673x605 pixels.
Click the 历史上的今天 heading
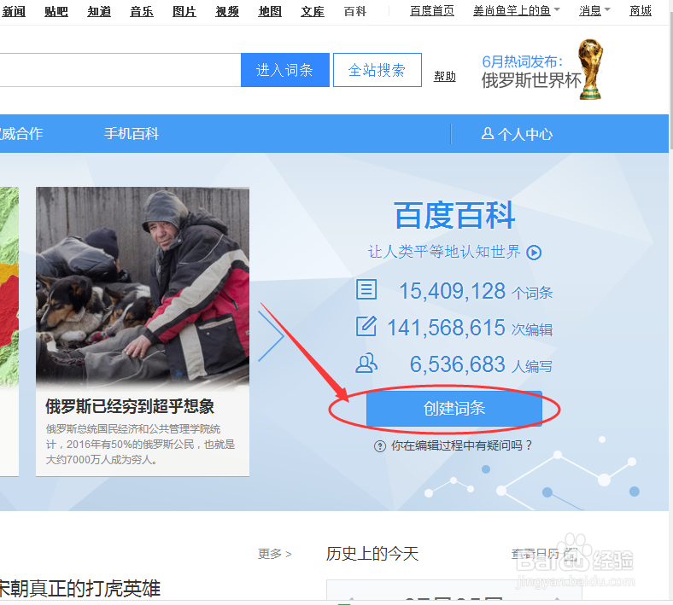(372, 554)
